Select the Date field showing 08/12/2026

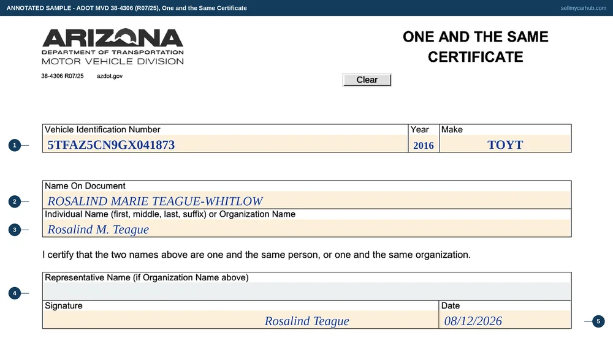[505, 320]
